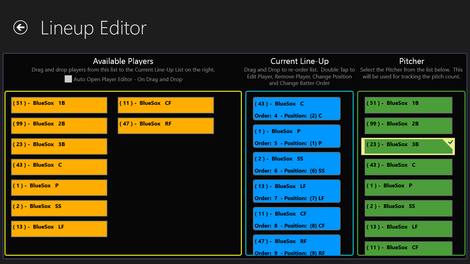Enable Auto Open Player Editor checkbox

tap(68, 79)
